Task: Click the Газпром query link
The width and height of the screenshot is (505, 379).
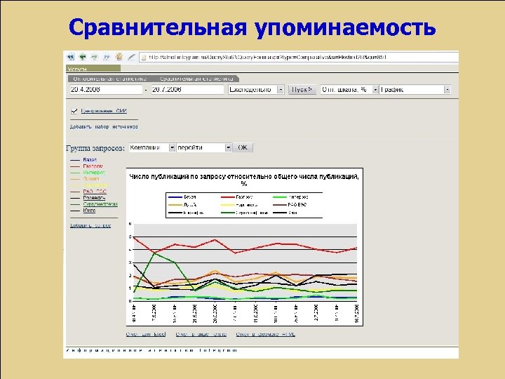Action: 93,166
